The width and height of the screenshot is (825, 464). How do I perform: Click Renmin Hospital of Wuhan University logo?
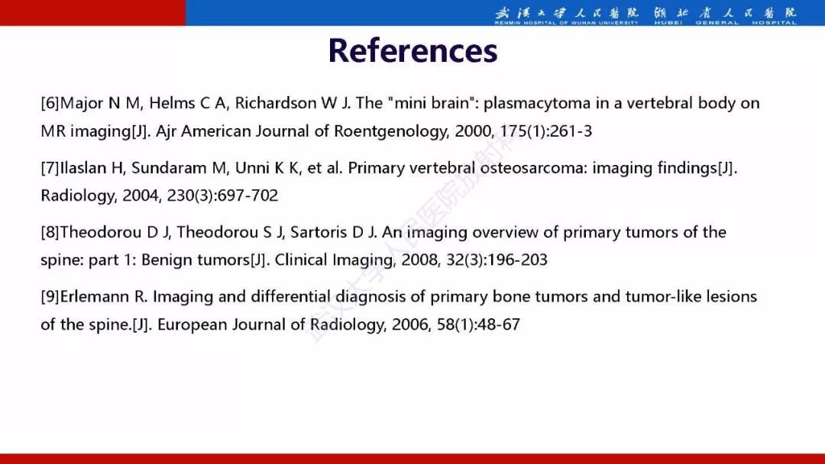[567, 15]
